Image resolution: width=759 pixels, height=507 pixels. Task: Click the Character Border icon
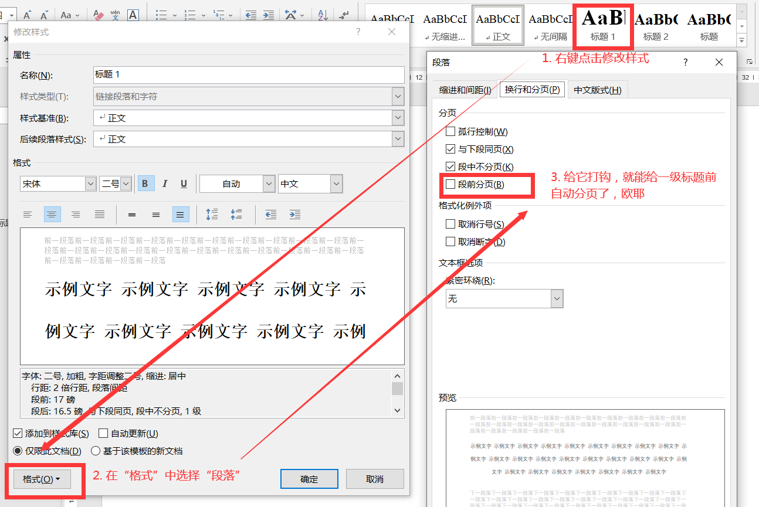click(x=133, y=14)
